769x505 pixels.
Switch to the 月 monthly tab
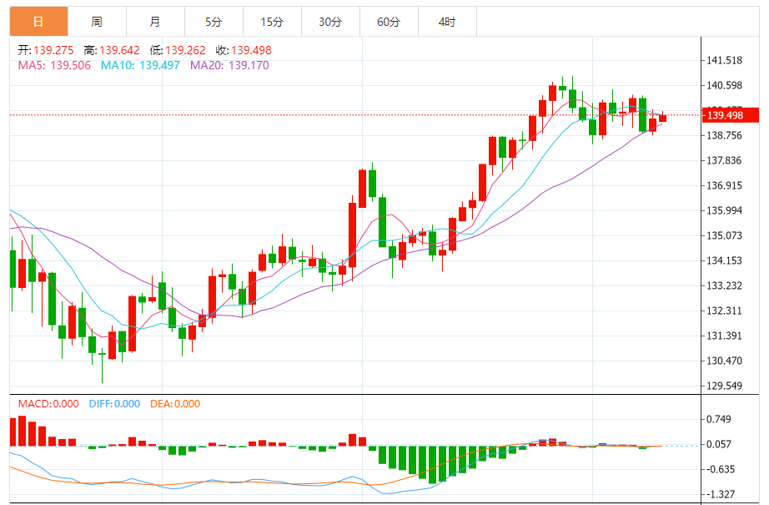pyautogui.click(x=155, y=22)
